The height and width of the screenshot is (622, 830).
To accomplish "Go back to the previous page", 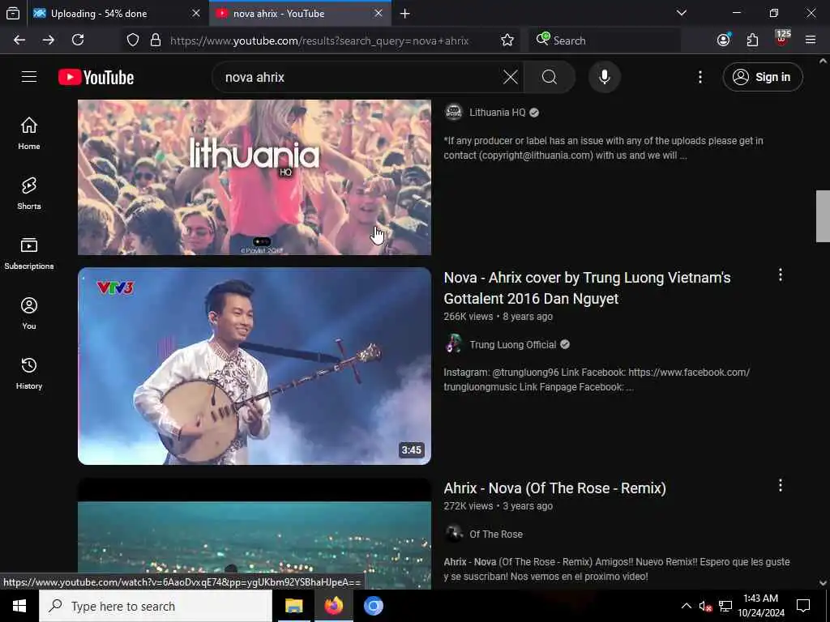I will pyautogui.click(x=19, y=40).
